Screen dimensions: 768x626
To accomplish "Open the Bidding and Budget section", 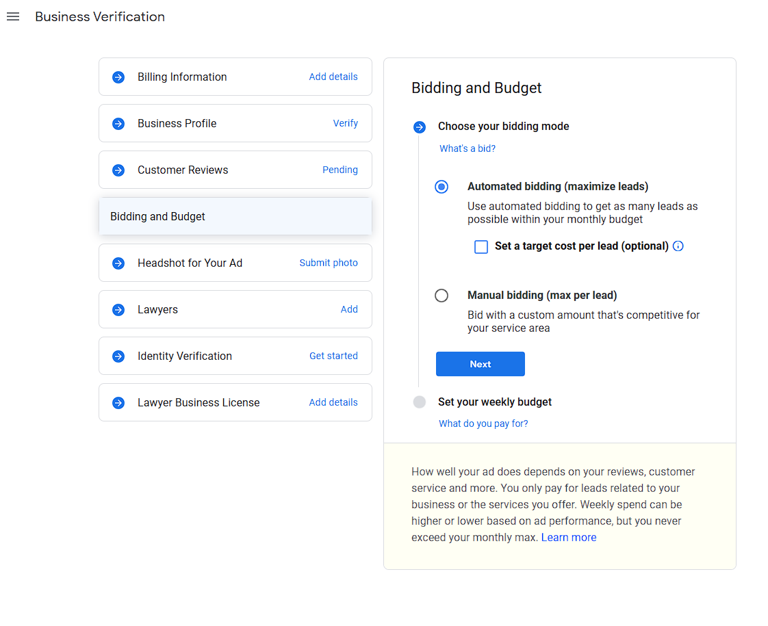I will [x=235, y=217].
